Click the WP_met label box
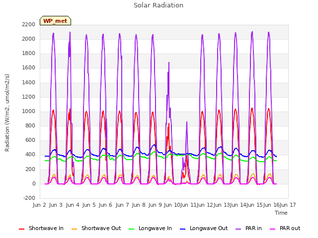This screenshot has height=238, width=318. pyautogui.click(x=55, y=21)
